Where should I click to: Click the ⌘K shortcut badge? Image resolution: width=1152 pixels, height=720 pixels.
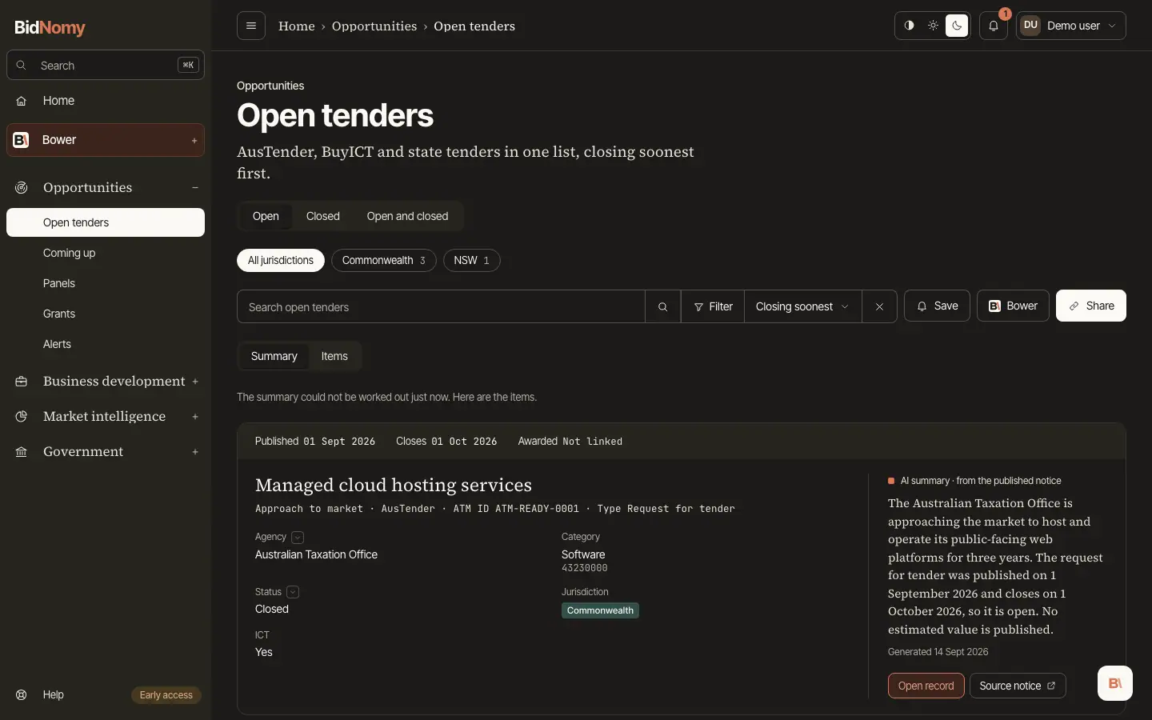click(188, 66)
